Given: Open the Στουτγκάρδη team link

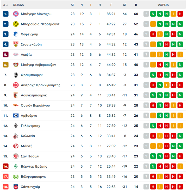Looking at the screenshot, I should point(31,44).
